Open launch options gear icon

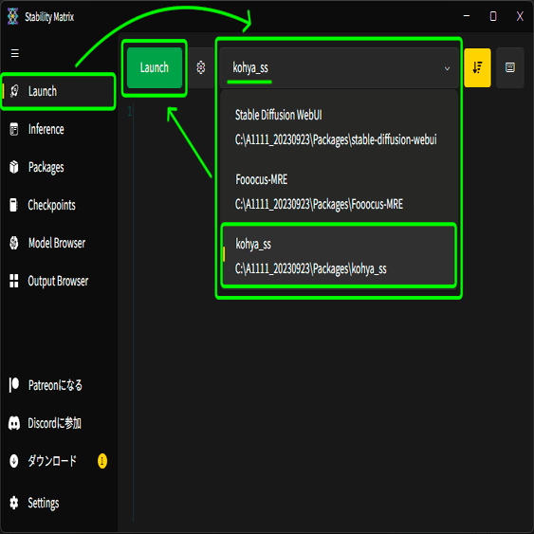click(201, 67)
